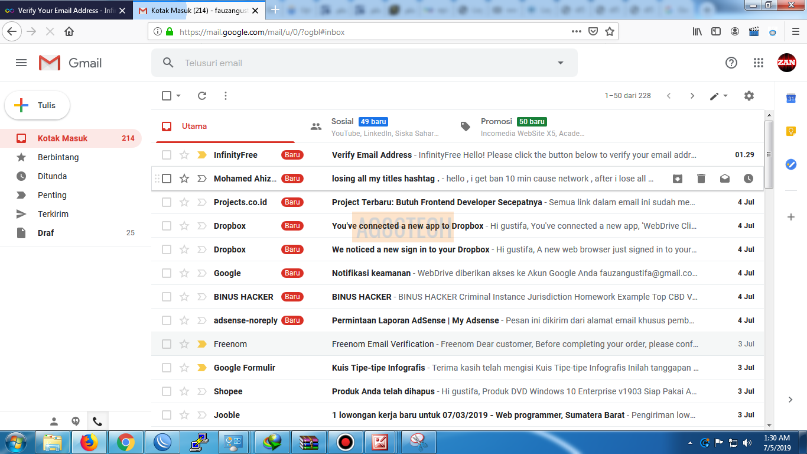The height and width of the screenshot is (454, 807).
Task: Open the ZAN account avatar
Action: point(786,63)
